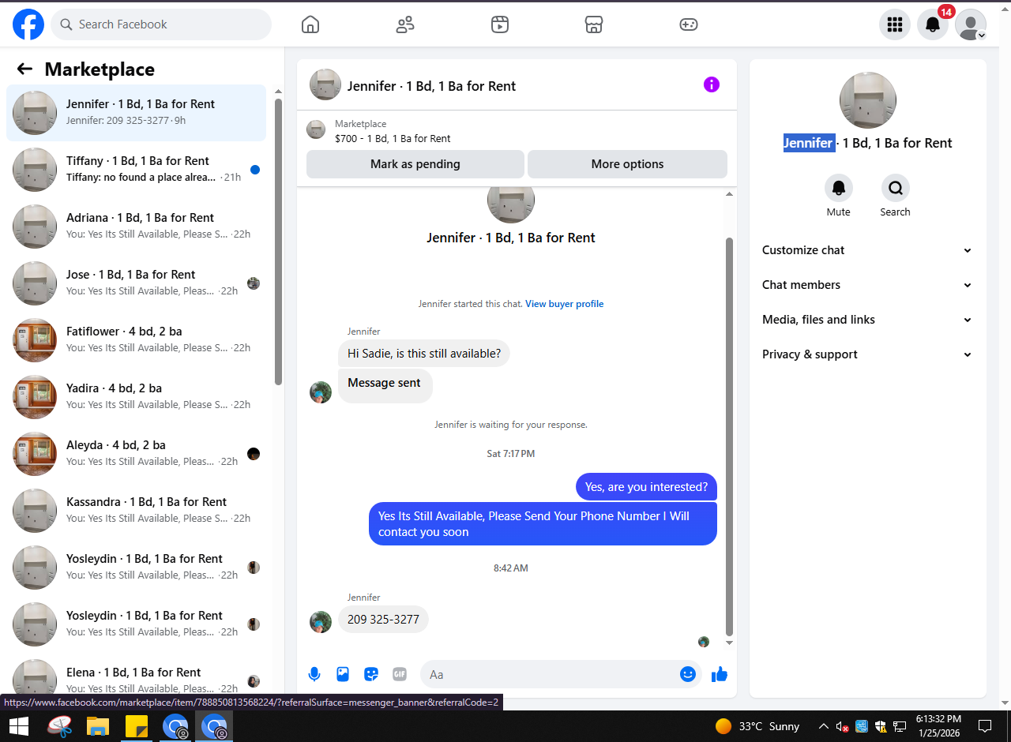1011x742 pixels.
Task: Open the account profile avatar menu
Action: 971,24
